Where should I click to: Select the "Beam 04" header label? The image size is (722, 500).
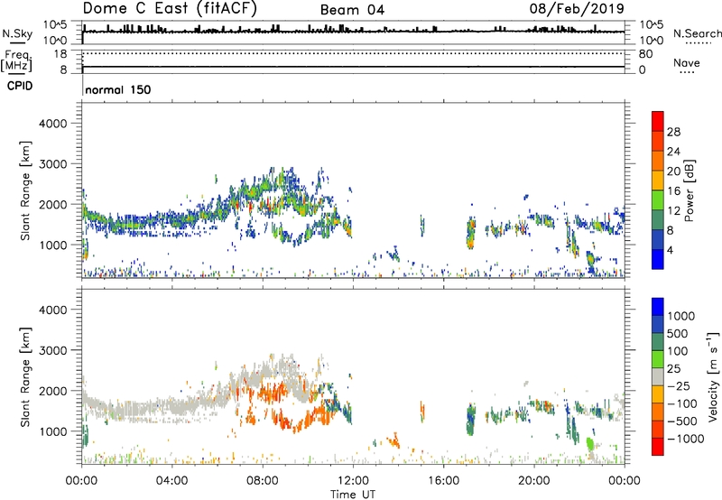click(x=352, y=10)
